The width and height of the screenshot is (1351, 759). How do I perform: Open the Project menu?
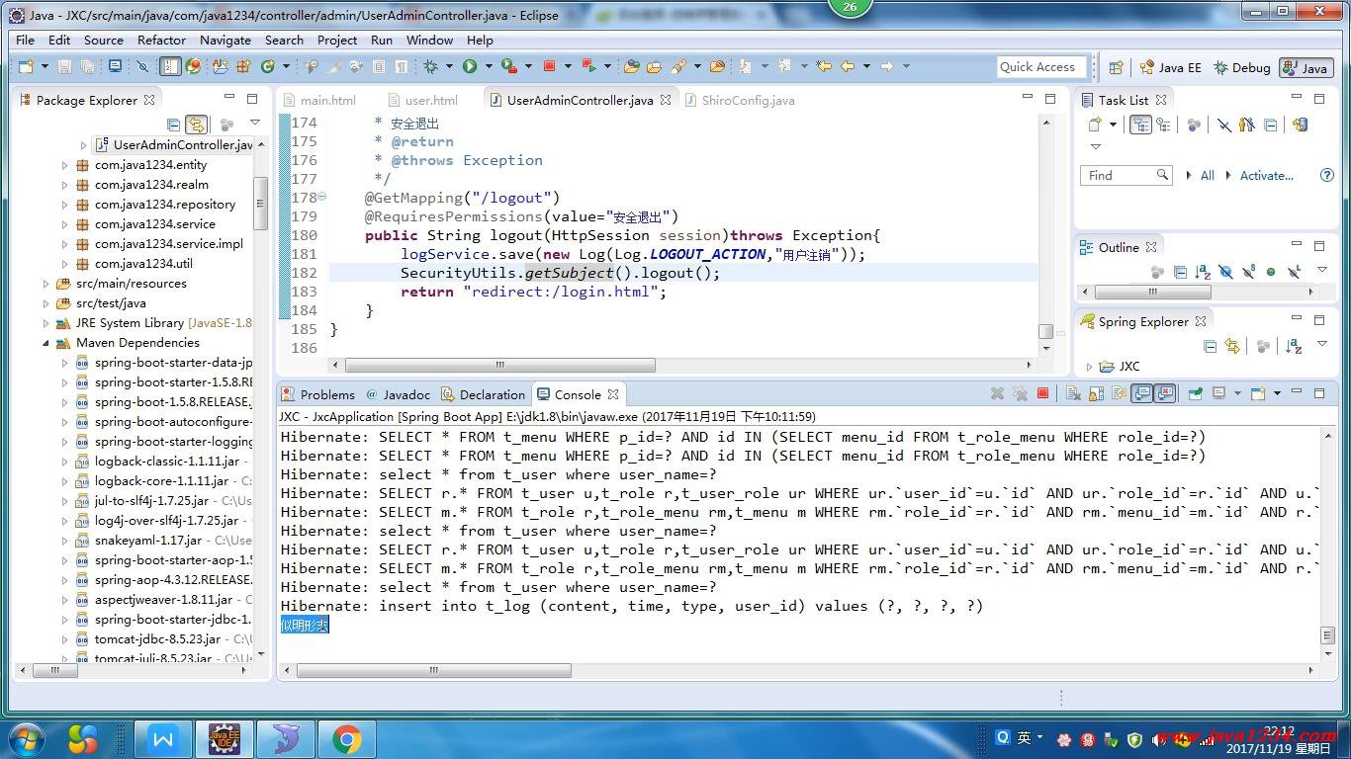point(337,41)
